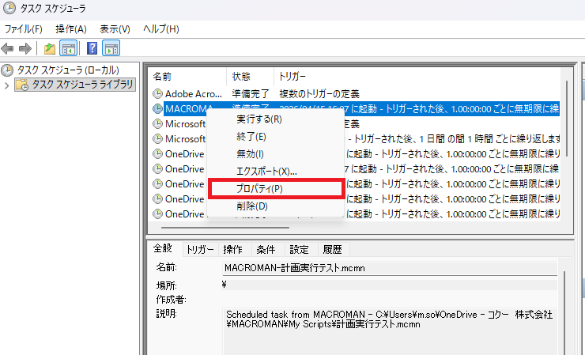Screen dimensions: 585x355
Task: Toggle the show/hide console tree icon
Action: [68, 48]
